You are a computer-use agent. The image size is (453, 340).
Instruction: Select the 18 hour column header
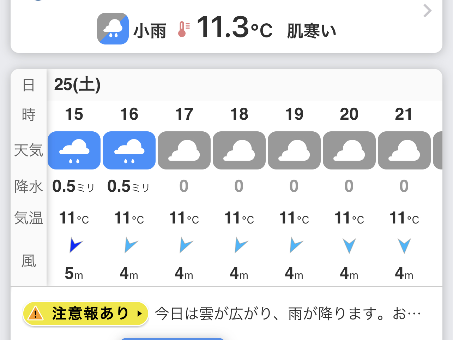tap(239, 114)
